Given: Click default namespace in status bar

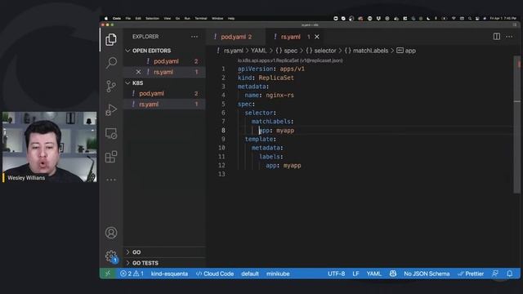Looking at the screenshot, I should click(250, 274).
